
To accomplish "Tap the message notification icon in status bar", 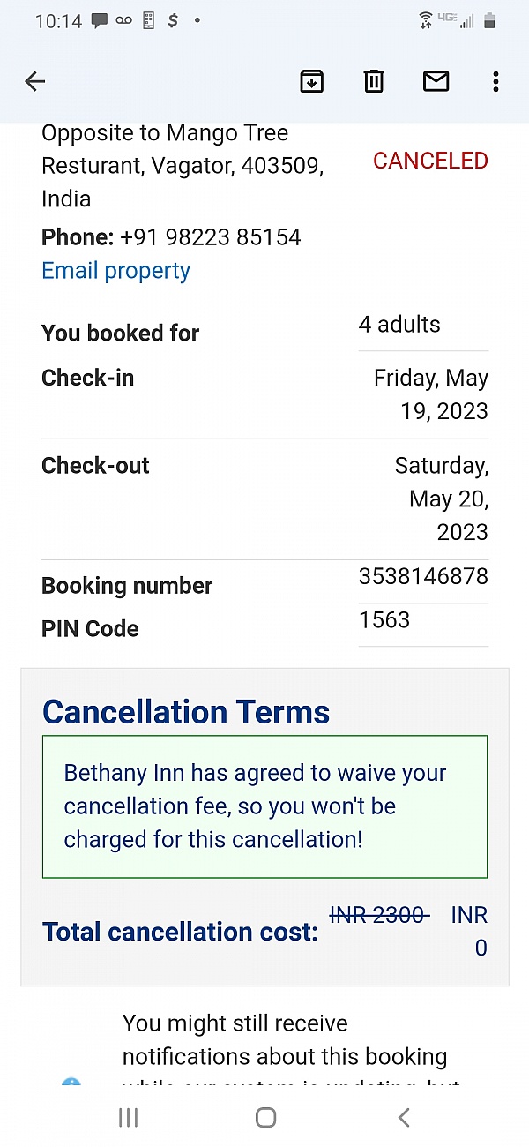I will point(100,20).
